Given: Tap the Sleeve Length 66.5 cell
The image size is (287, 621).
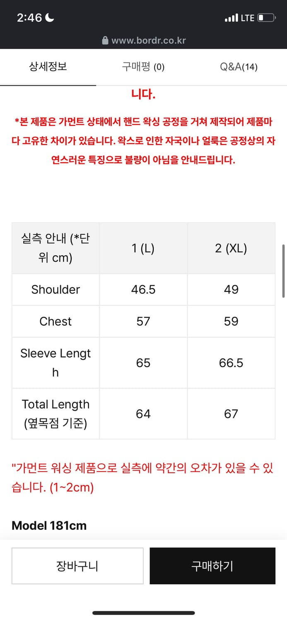Looking at the screenshot, I should click(x=231, y=363).
